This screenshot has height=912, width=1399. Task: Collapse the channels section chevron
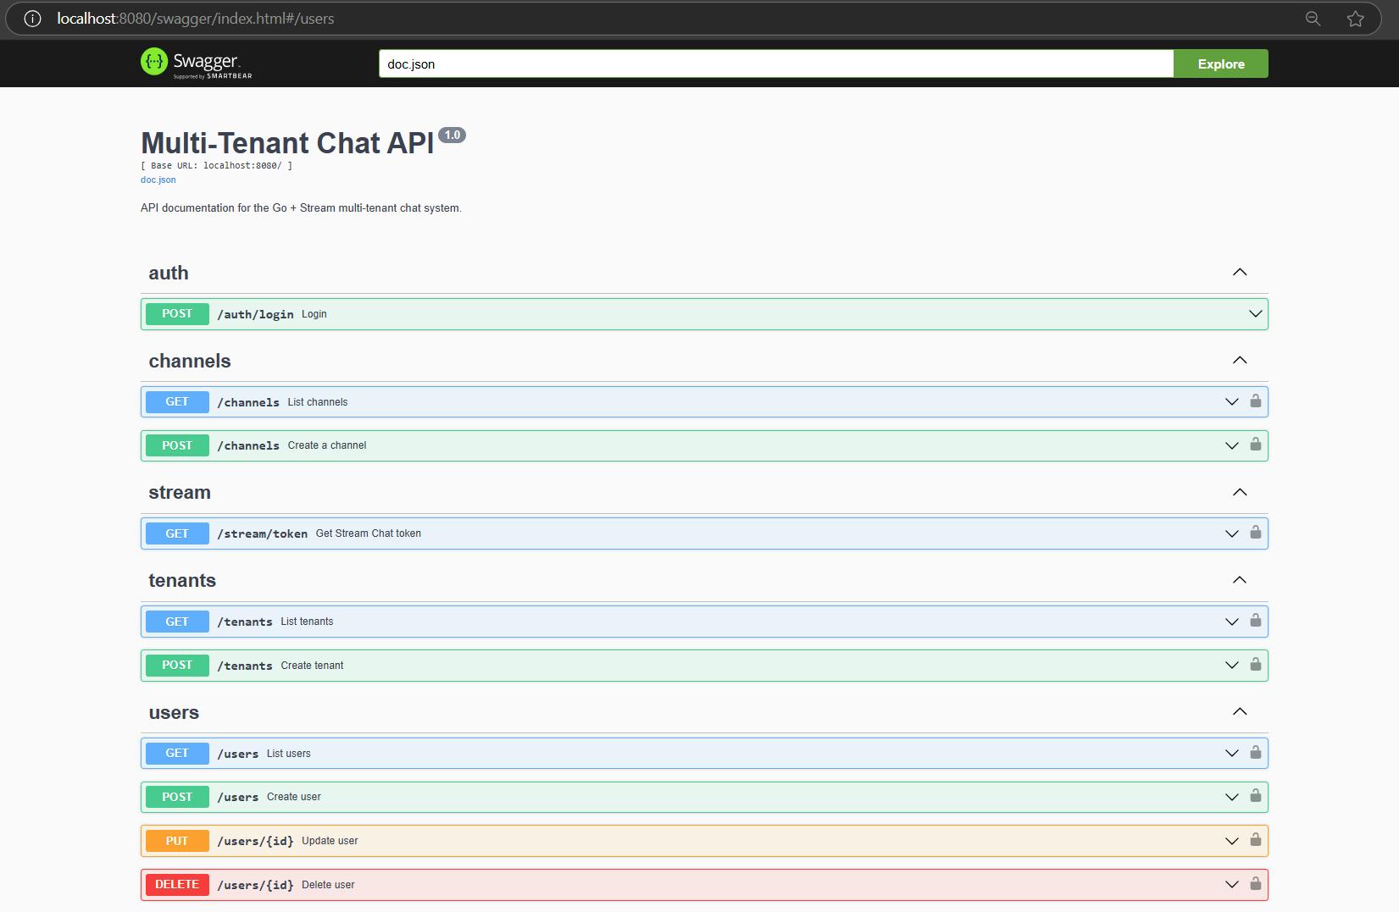pyautogui.click(x=1239, y=361)
